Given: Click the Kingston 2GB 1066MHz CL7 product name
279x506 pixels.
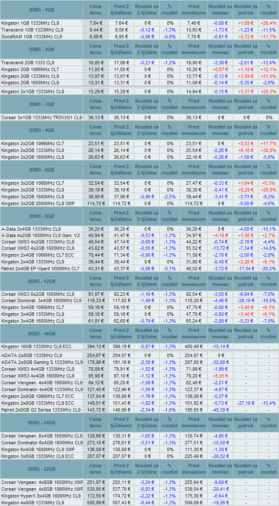Looking at the screenshot, I should [x=30, y=69].
